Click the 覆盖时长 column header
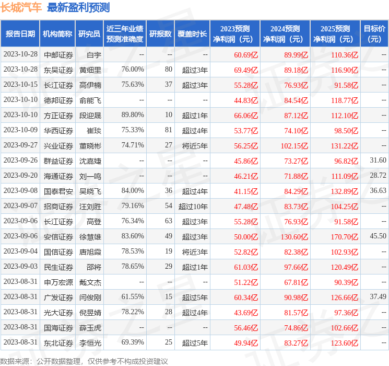Viewport: 389px width, 366px height. [192, 34]
